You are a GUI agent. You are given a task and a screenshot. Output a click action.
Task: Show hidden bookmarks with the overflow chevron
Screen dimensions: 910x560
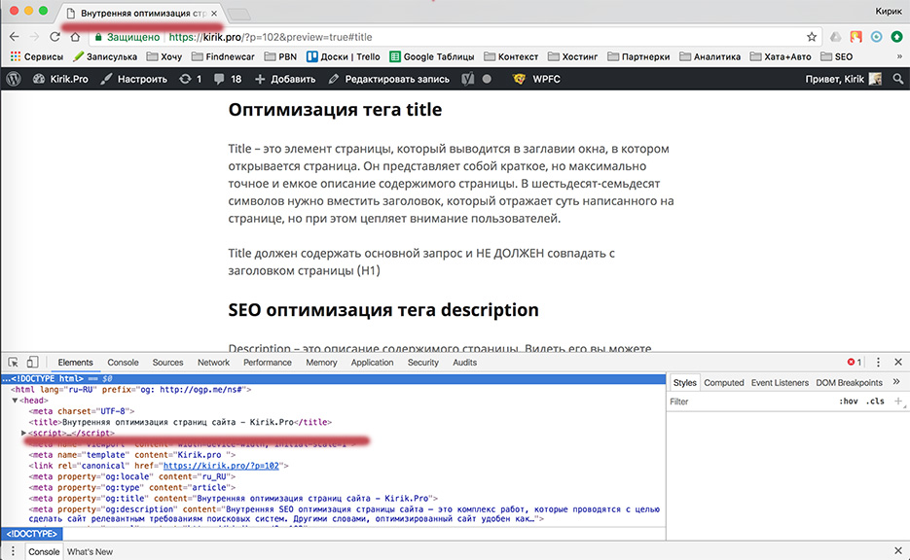[x=899, y=56]
